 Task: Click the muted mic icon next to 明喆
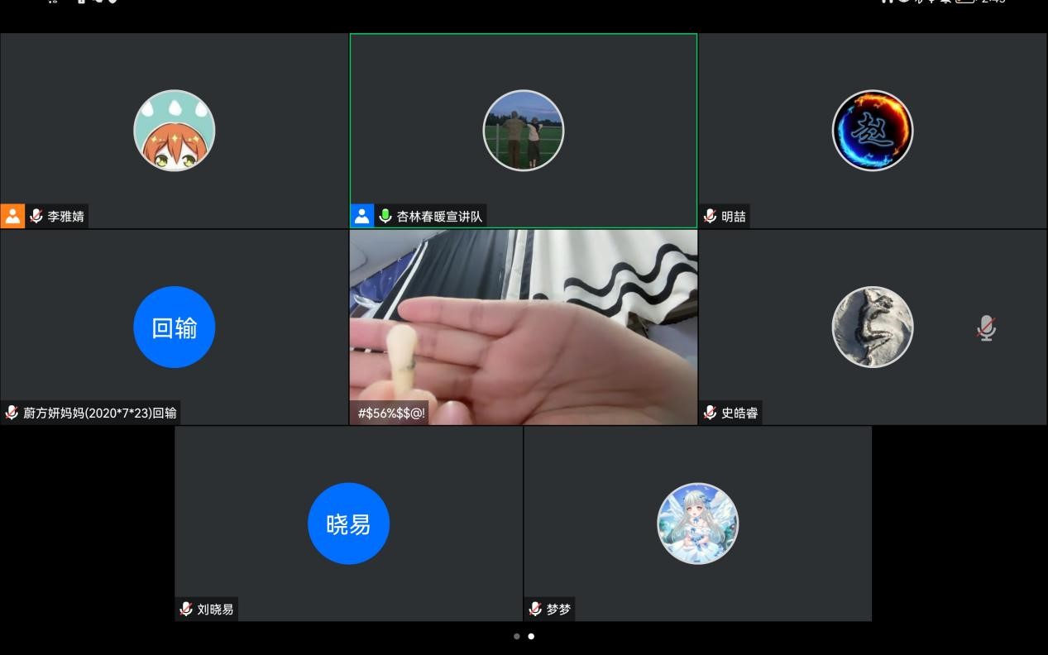click(x=711, y=216)
